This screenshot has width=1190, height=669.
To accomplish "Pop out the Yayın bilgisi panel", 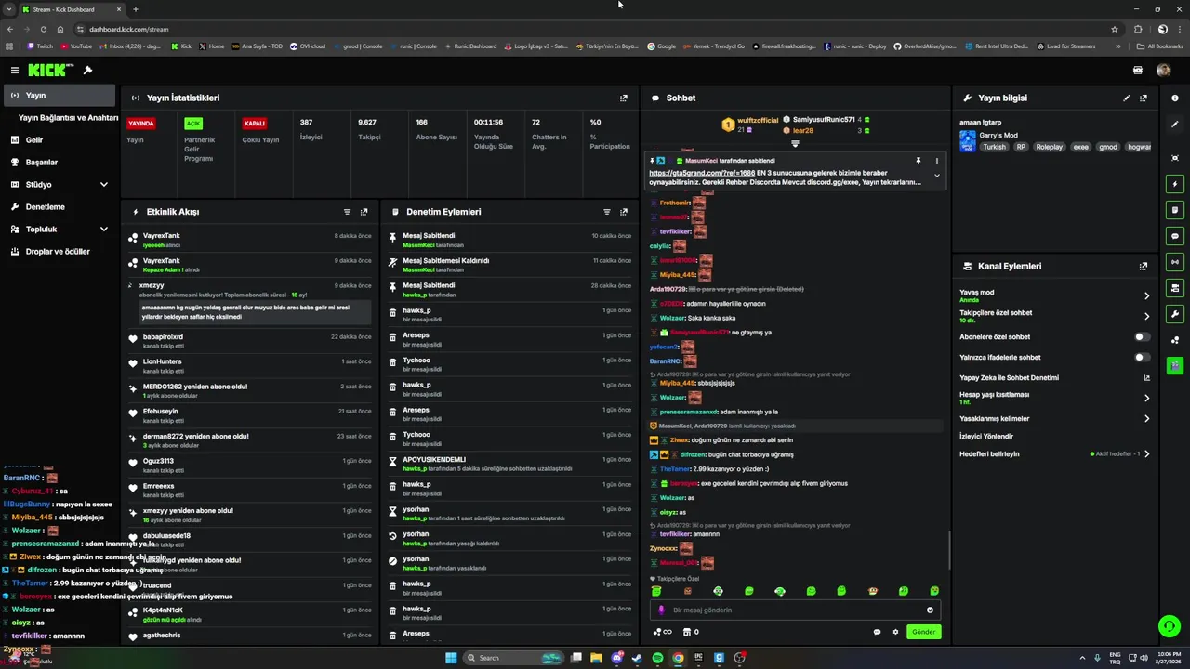I will [x=1144, y=98].
